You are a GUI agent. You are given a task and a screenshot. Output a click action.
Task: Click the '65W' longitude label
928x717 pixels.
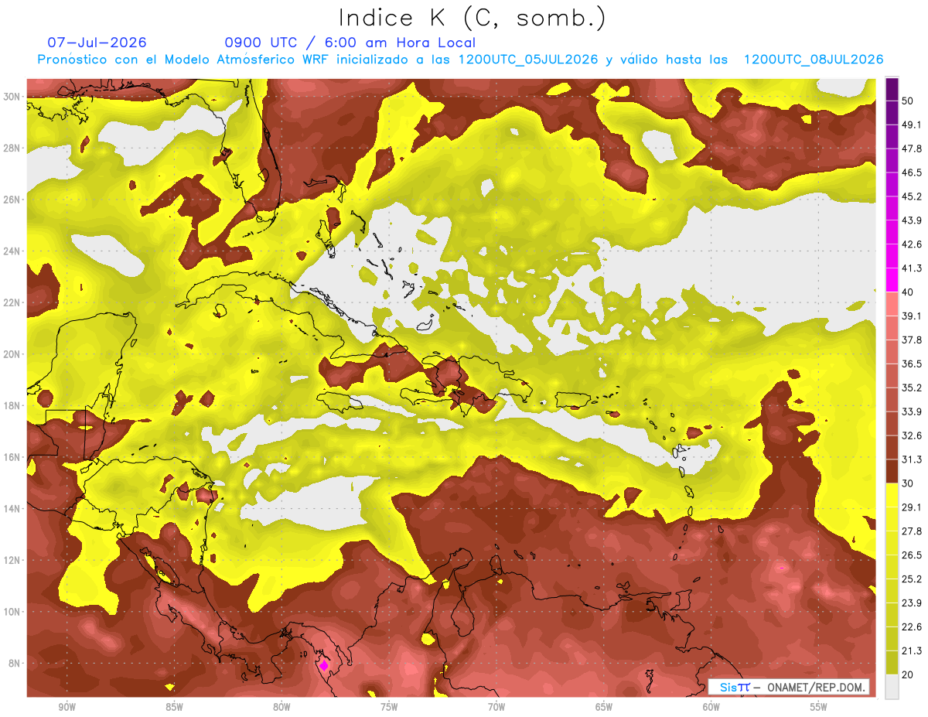604,707
